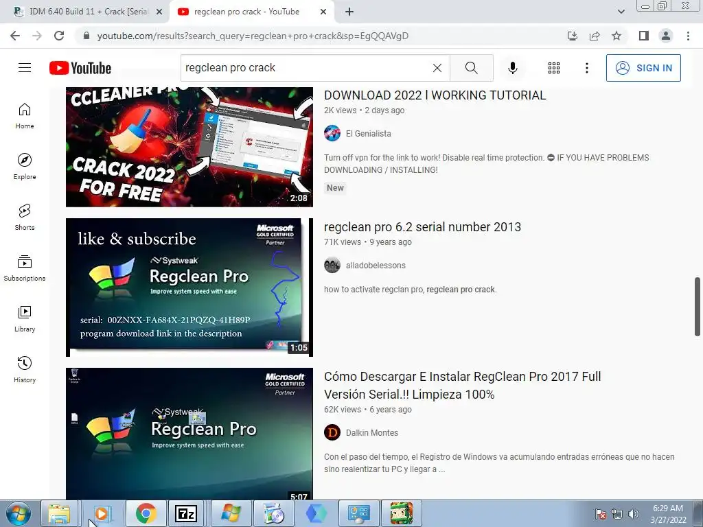Screen dimensions: 703x527
Task: Visit the Dalkin Montes channel name
Action: coord(371,433)
